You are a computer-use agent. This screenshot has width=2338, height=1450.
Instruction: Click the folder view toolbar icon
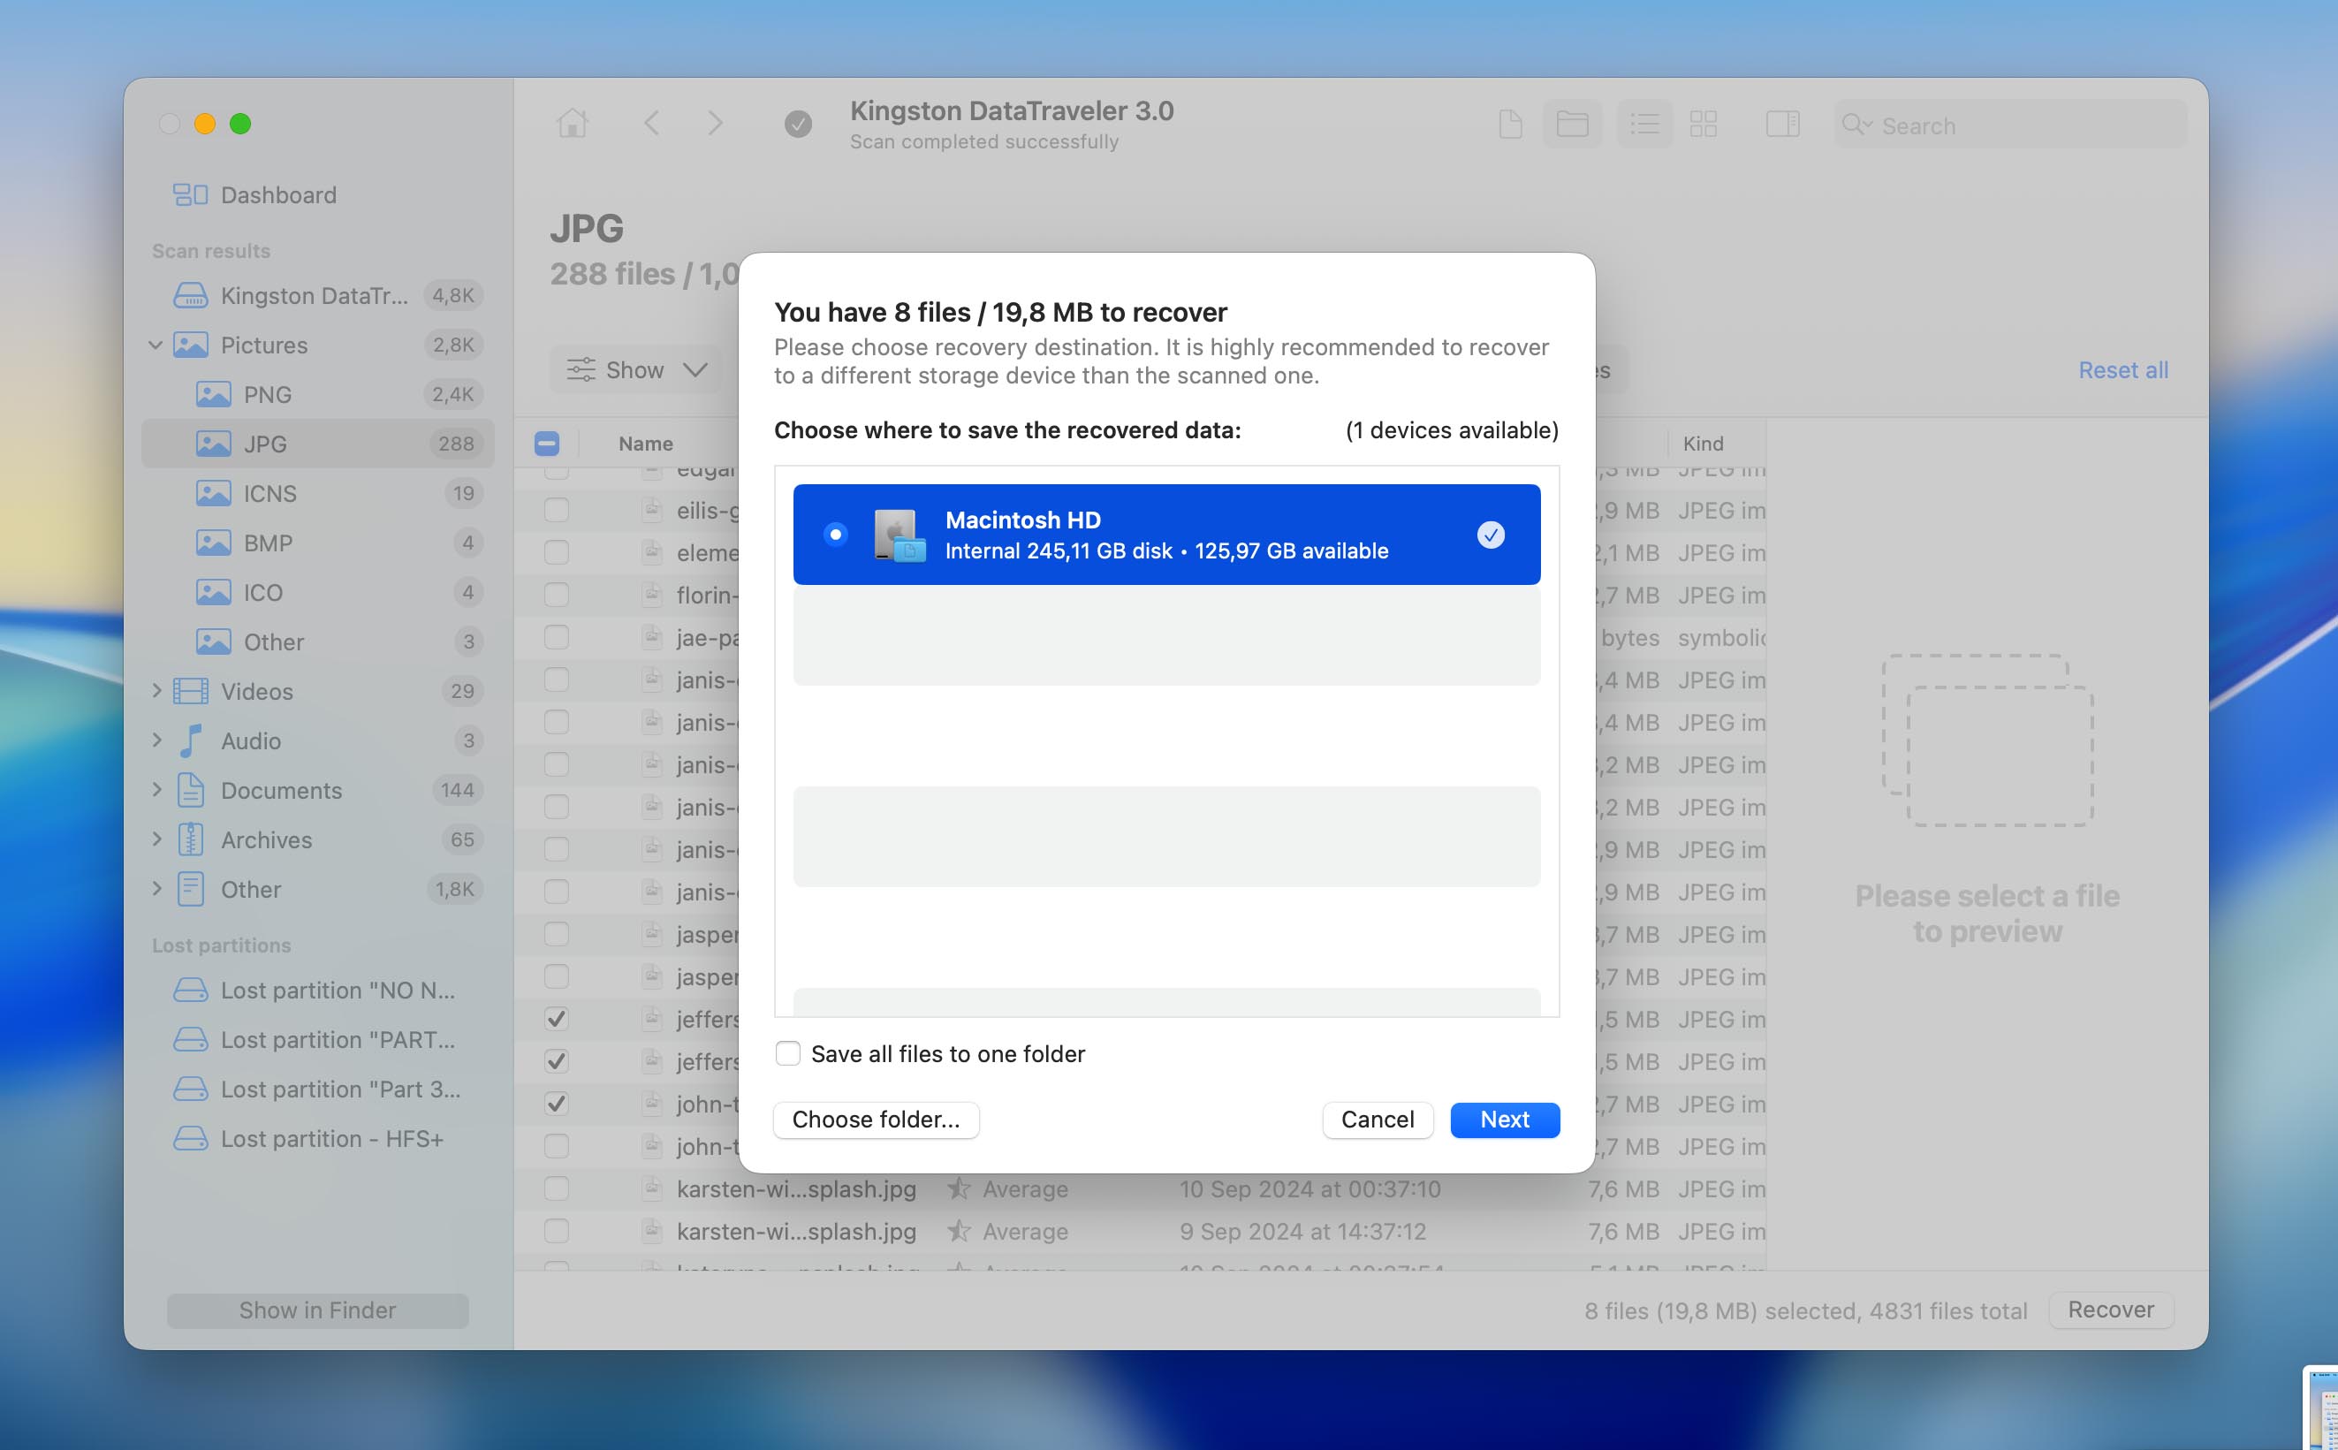(x=1572, y=124)
